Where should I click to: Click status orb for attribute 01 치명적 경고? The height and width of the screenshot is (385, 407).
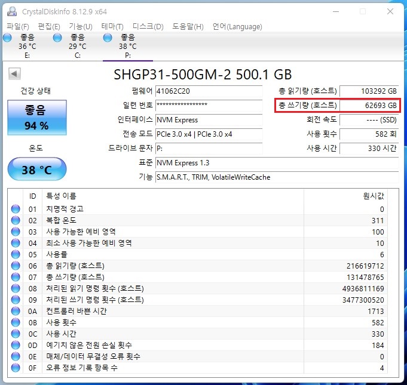[x=16, y=209]
